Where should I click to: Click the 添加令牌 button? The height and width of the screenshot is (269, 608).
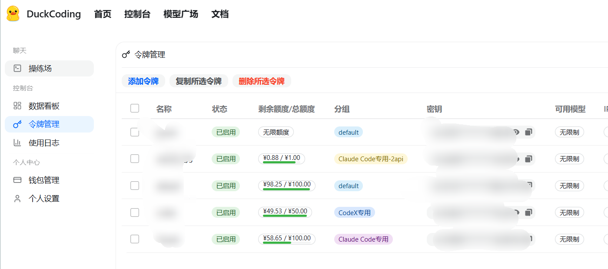pos(143,81)
